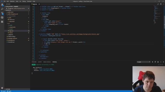Split the editor to the right
This screenshot has width=165, height=92.
coord(161,4)
